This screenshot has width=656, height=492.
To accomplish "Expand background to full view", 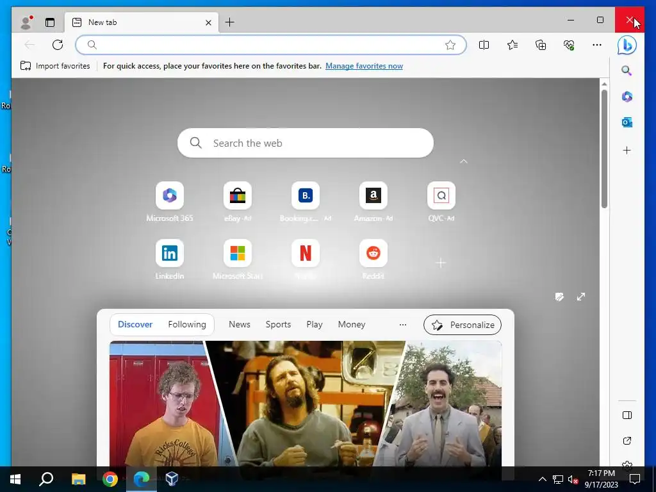I will [x=580, y=297].
